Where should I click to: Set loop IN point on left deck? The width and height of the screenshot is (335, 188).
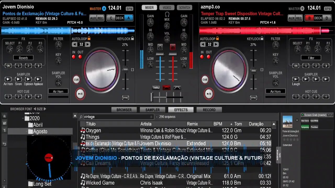(x=74, y=57)
